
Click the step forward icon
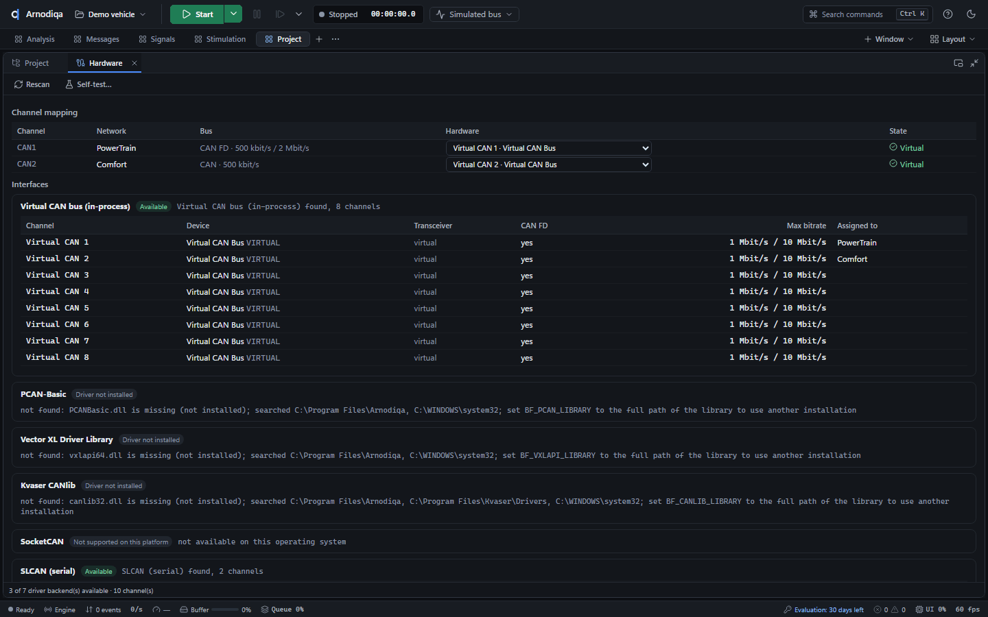pyautogui.click(x=280, y=14)
